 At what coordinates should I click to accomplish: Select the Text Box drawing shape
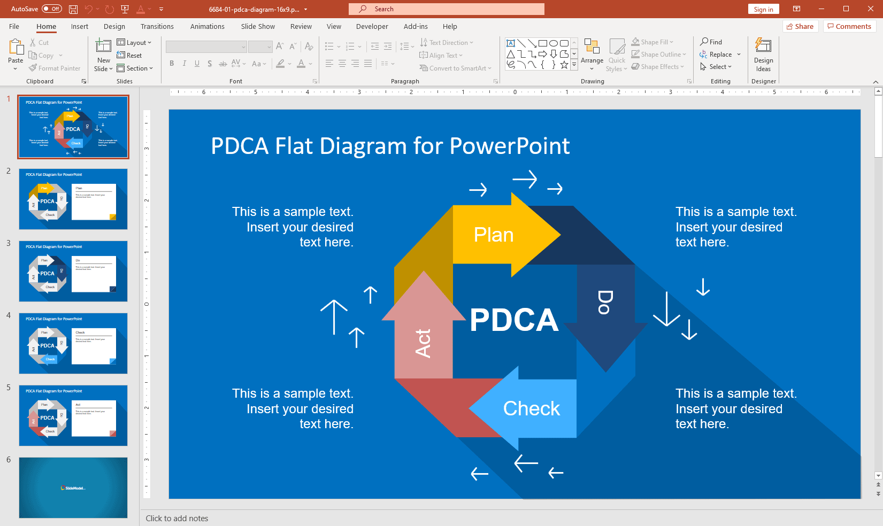pyautogui.click(x=511, y=43)
